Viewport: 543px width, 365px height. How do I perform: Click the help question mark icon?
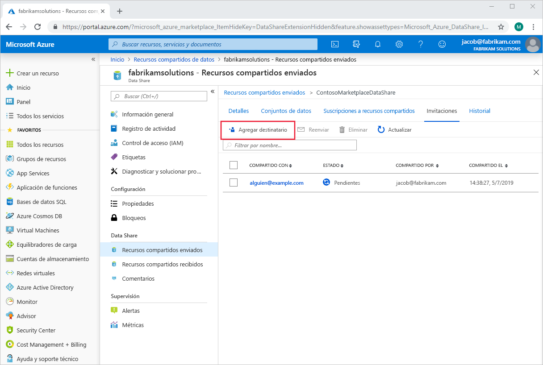(x=420, y=44)
